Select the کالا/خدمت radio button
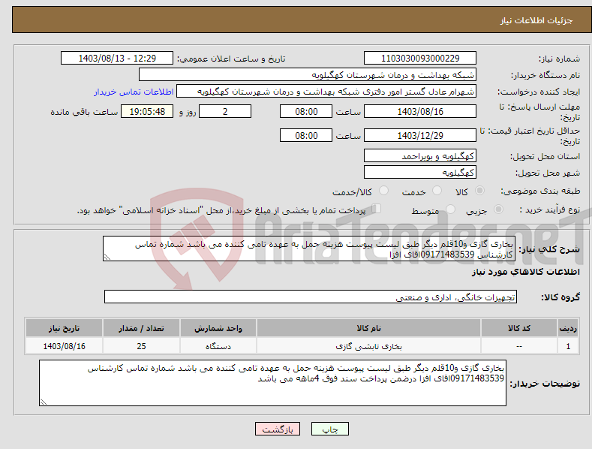This screenshot has height=449, width=592. point(383,191)
